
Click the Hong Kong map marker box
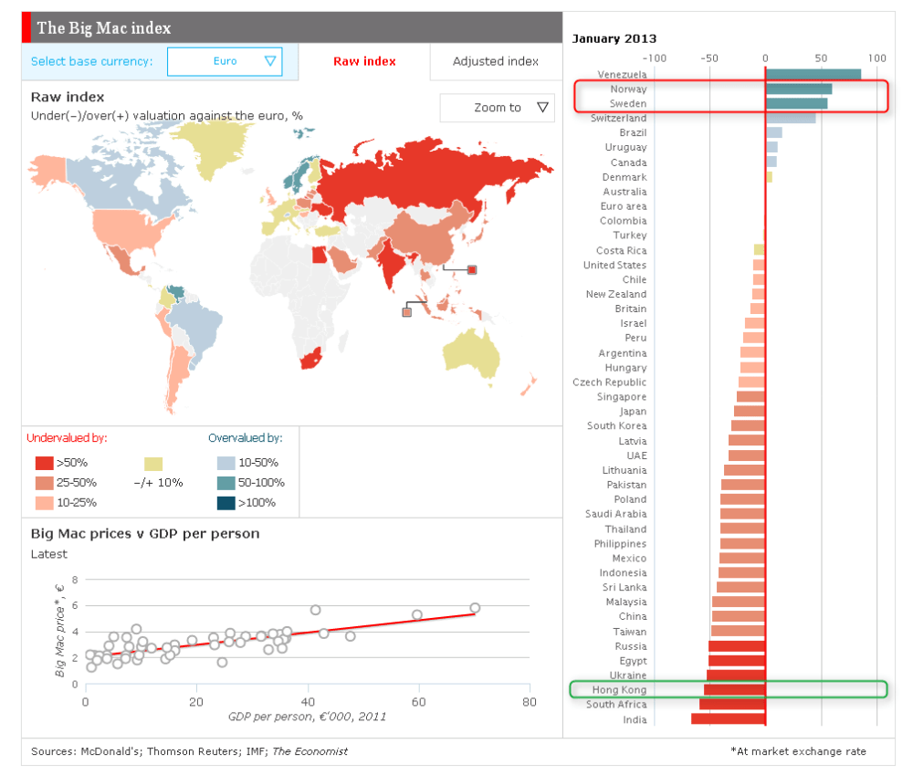click(x=471, y=269)
